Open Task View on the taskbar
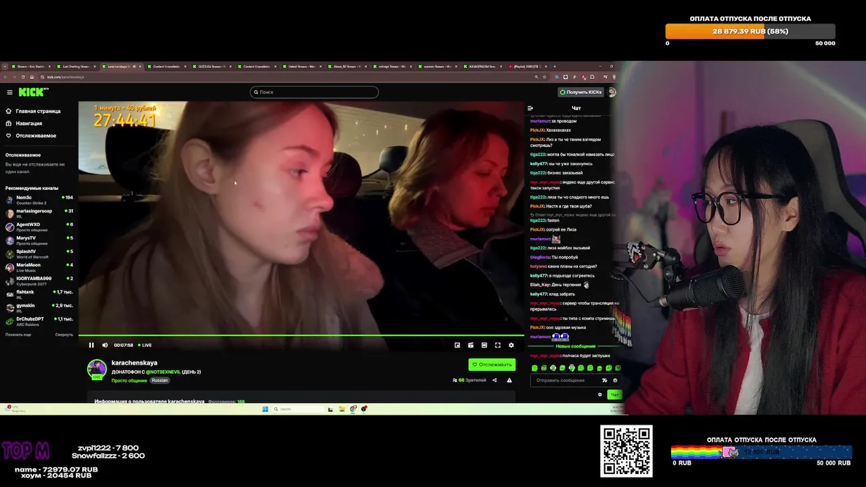The height and width of the screenshot is (487, 866). 330,409
